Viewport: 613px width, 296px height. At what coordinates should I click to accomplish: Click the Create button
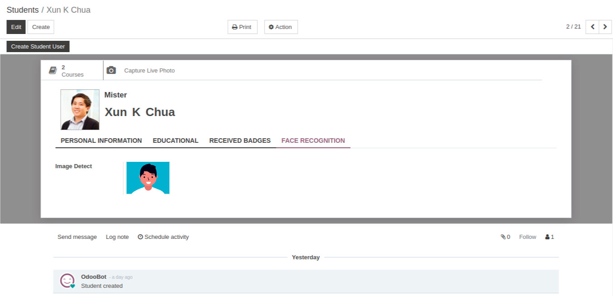[41, 27]
